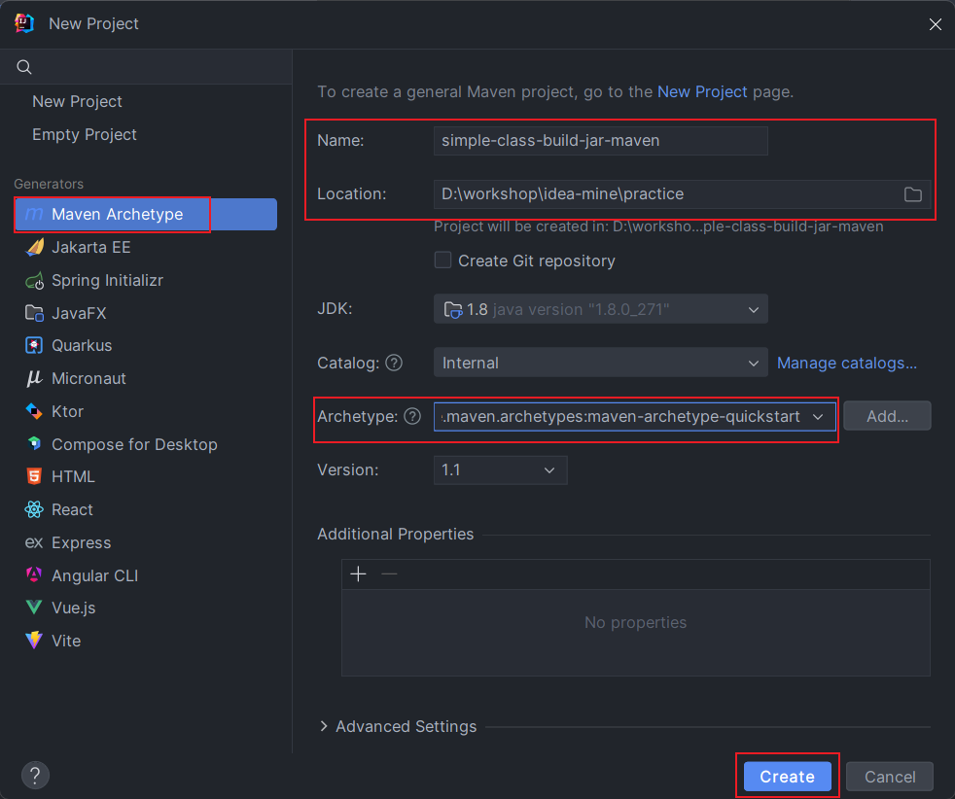The height and width of the screenshot is (799, 955).
Task: Open the JDK version dropdown
Action: click(600, 309)
